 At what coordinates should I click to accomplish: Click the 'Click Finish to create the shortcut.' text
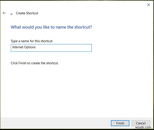pyautogui.click(x=35, y=63)
